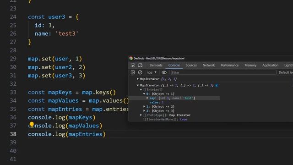Switch to the Performance tab

[x=229, y=65]
